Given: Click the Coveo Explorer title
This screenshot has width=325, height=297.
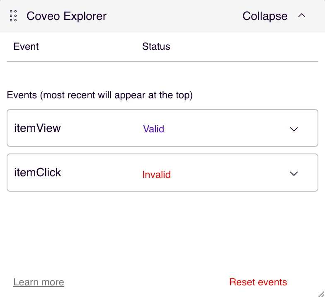Looking at the screenshot, I should pyautogui.click(x=66, y=16).
